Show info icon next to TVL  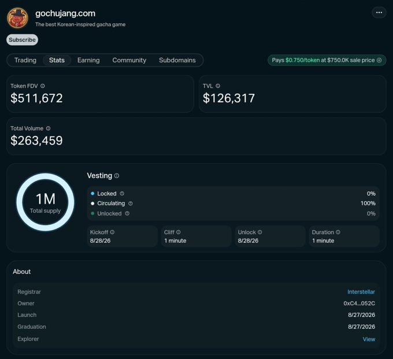point(218,86)
